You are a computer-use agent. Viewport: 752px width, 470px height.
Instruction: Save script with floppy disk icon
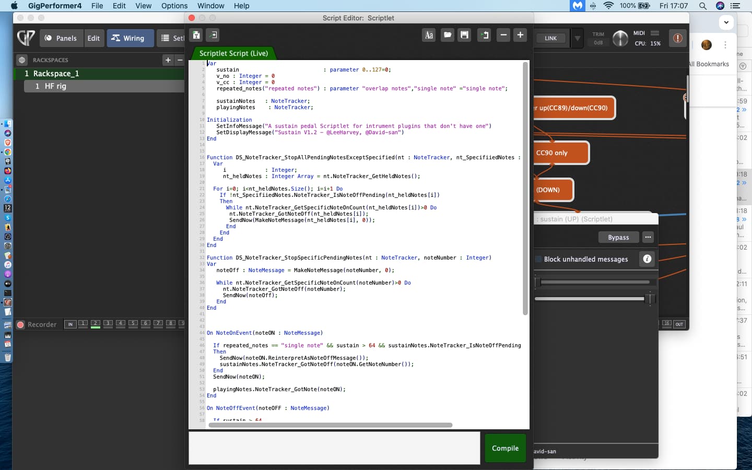click(x=464, y=35)
